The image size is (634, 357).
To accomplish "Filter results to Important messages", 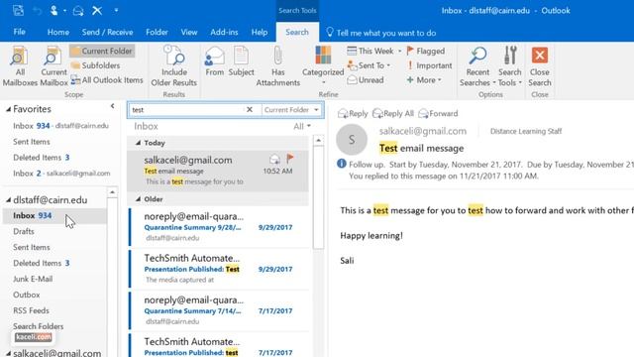I will tap(429, 65).
